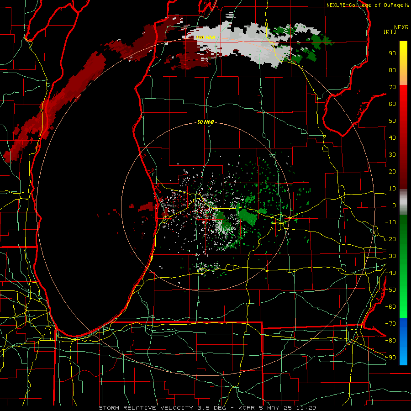Screen dimensions: 411x411
Task: Click the -60 scale label
Action: pos(390,307)
